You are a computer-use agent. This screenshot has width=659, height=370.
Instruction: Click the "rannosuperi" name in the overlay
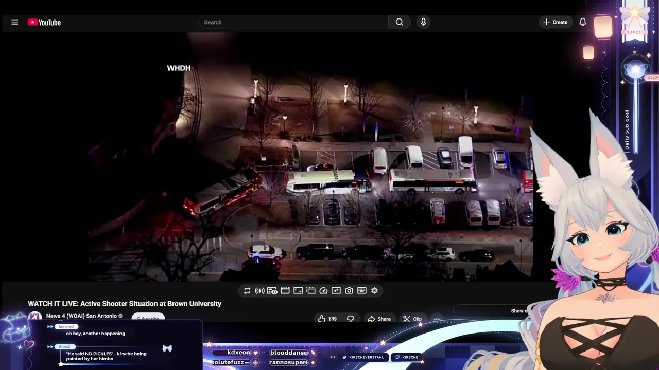[x=288, y=362]
